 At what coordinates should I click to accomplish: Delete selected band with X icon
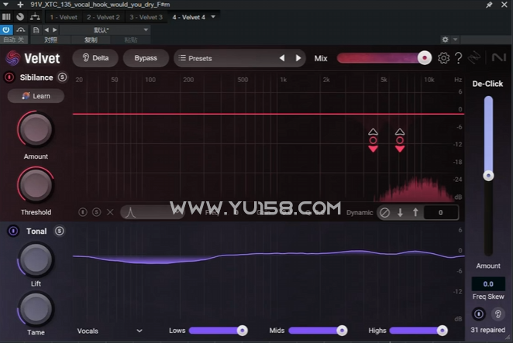(x=110, y=212)
